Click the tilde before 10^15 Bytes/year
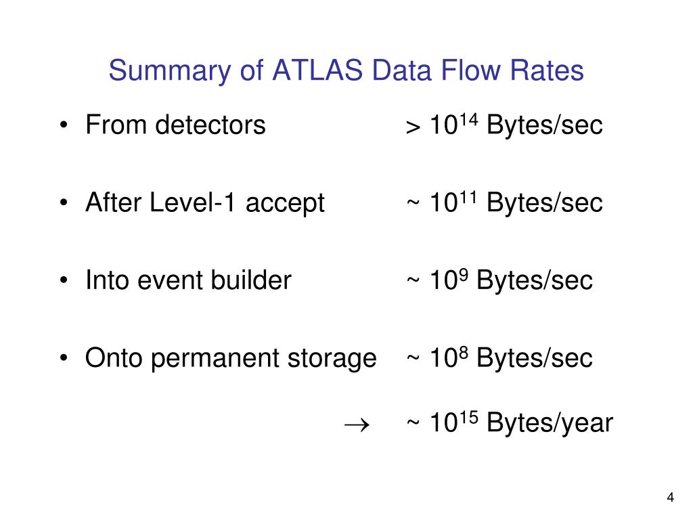This screenshot has height=520, width=693. (413, 422)
